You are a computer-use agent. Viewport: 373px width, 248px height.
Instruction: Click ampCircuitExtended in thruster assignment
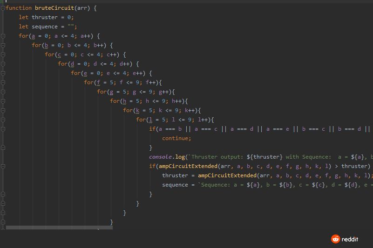click(227, 175)
